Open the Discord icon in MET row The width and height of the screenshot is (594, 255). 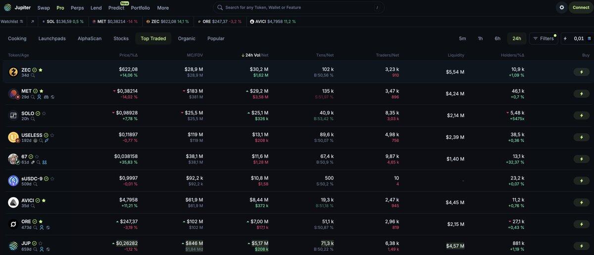[x=46, y=97]
